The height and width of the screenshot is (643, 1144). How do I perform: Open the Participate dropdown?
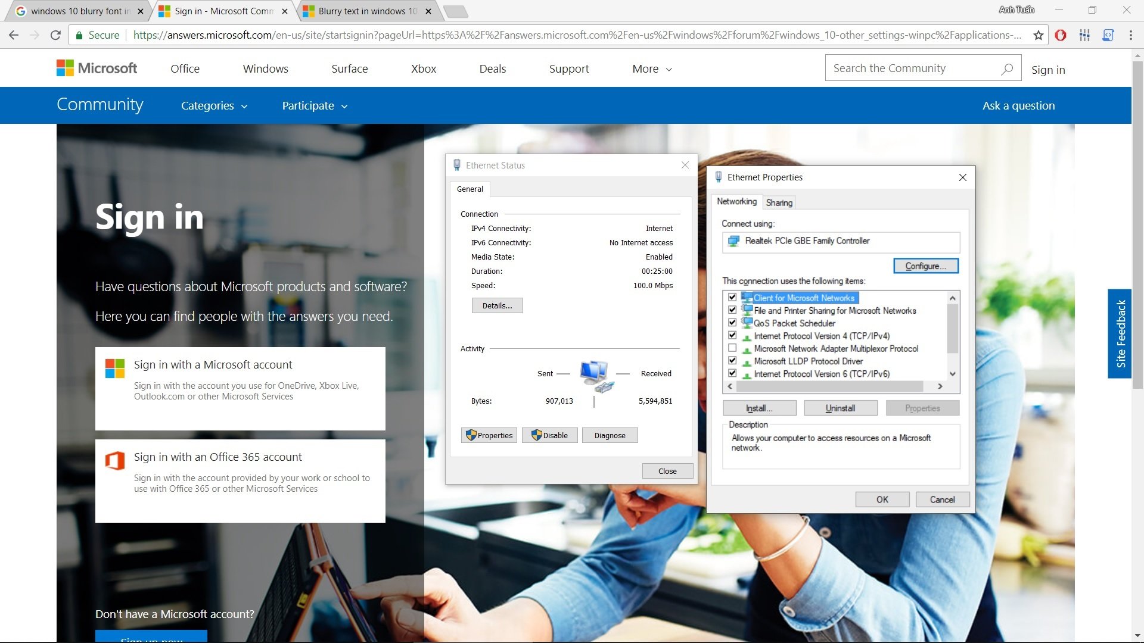point(315,106)
